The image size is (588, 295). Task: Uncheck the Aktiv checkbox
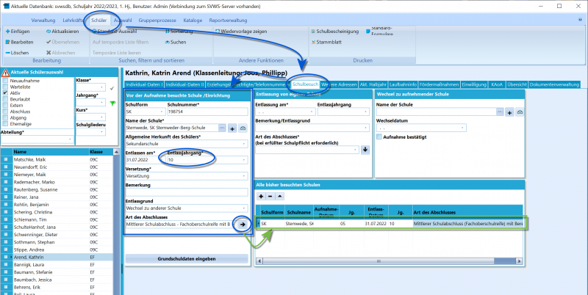pos(5,93)
